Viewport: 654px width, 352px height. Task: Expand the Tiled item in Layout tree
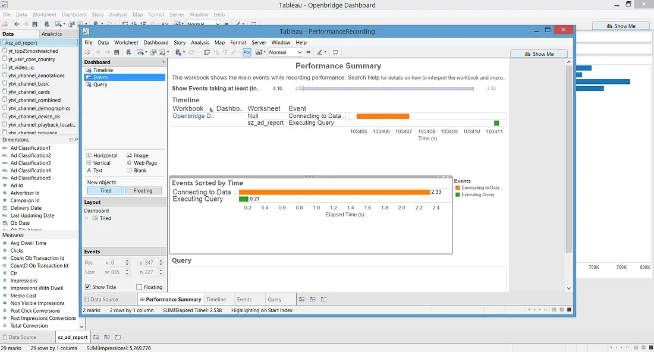click(87, 218)
